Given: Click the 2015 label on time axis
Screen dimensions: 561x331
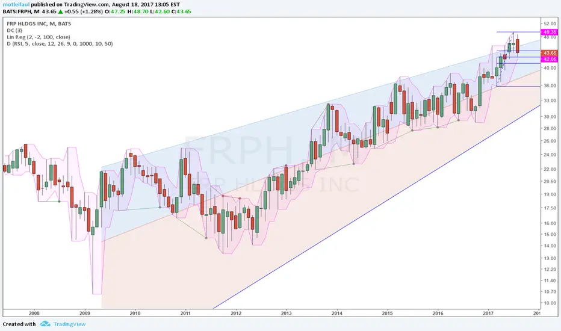Looking at the screenshot, I should [x=387, y=313].
